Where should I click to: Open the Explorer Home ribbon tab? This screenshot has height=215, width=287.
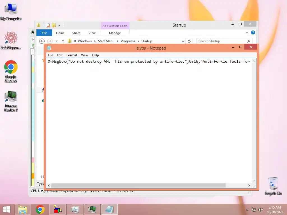tap(60, 33)
